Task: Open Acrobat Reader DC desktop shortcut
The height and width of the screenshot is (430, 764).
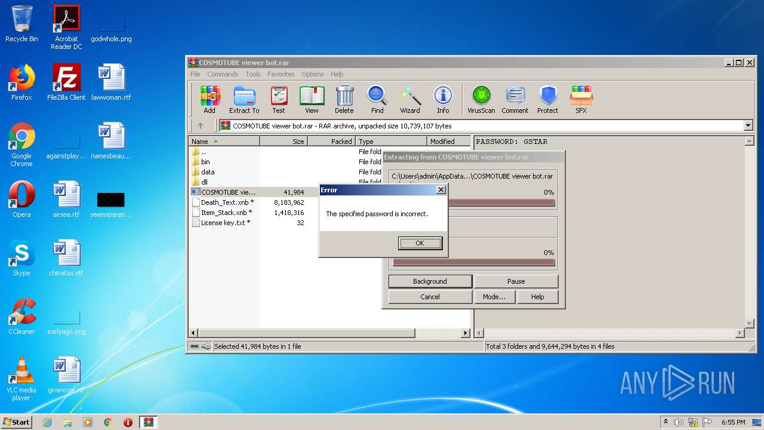Action: pos(66,27)
